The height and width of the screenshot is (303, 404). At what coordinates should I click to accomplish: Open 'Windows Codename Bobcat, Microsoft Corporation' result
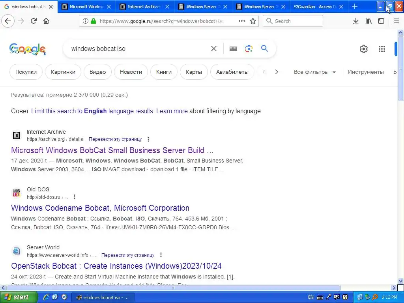pos(100,208)
